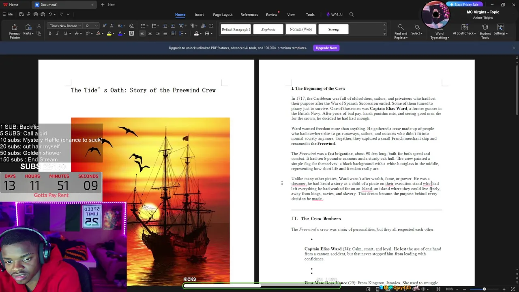Expand the styles gallery

pyautogui.click(x=384, y=34)
